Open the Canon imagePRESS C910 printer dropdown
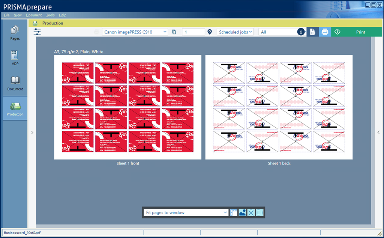 coord(135,32)
